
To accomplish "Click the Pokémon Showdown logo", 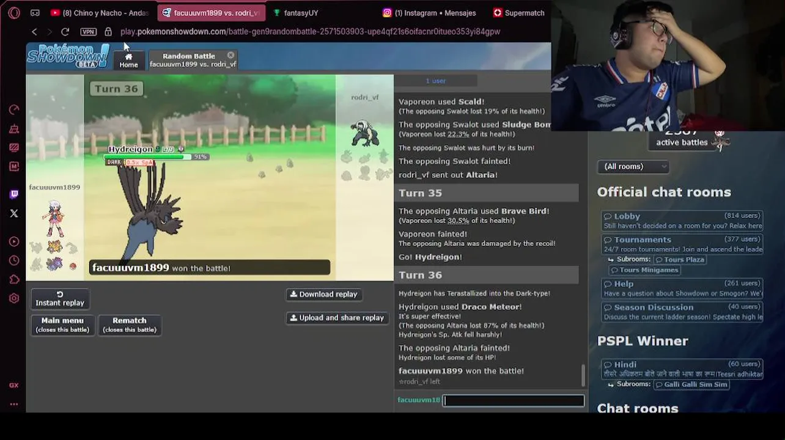I will coord(68,56).
